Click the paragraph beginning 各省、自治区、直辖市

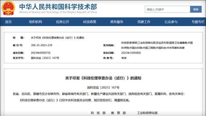(x=99, y=94)
